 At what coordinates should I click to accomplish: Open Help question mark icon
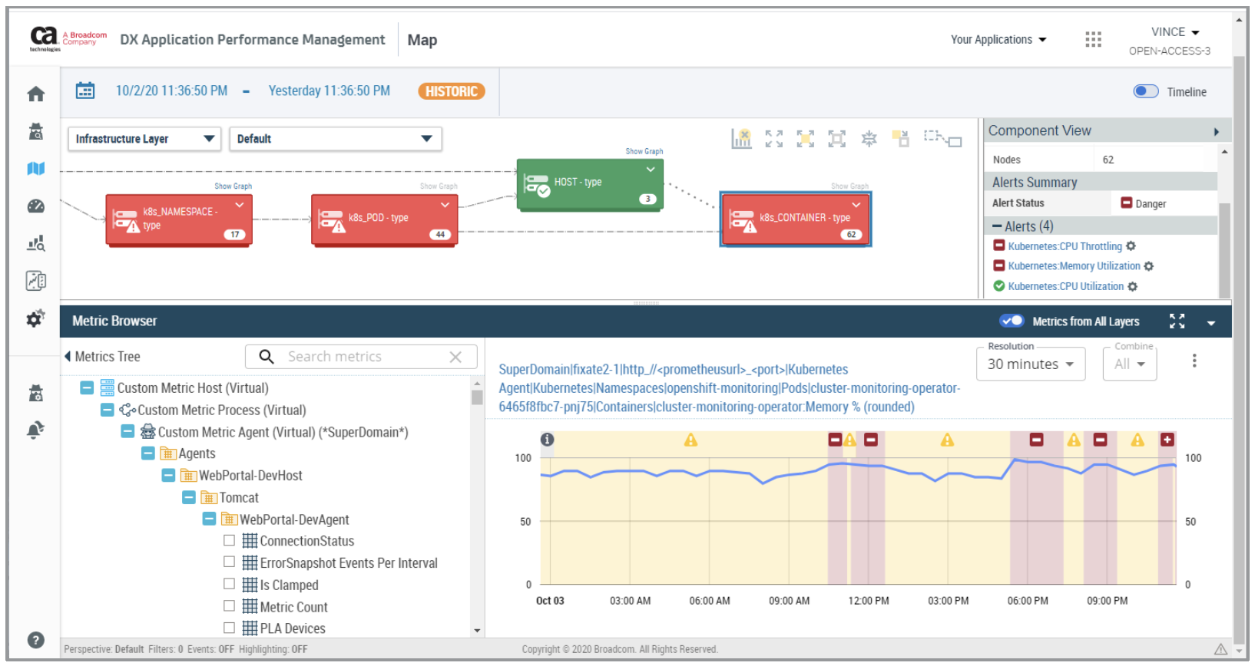(35, 640)
